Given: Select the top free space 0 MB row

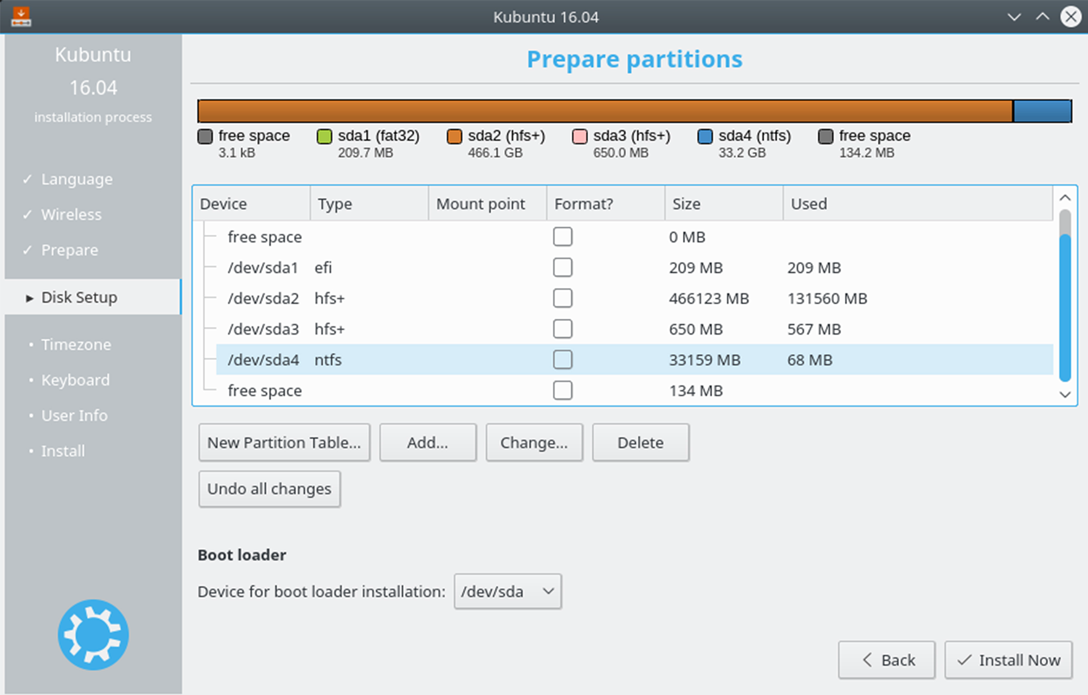Looking at the screenshot, I should (x=635, y=236).
